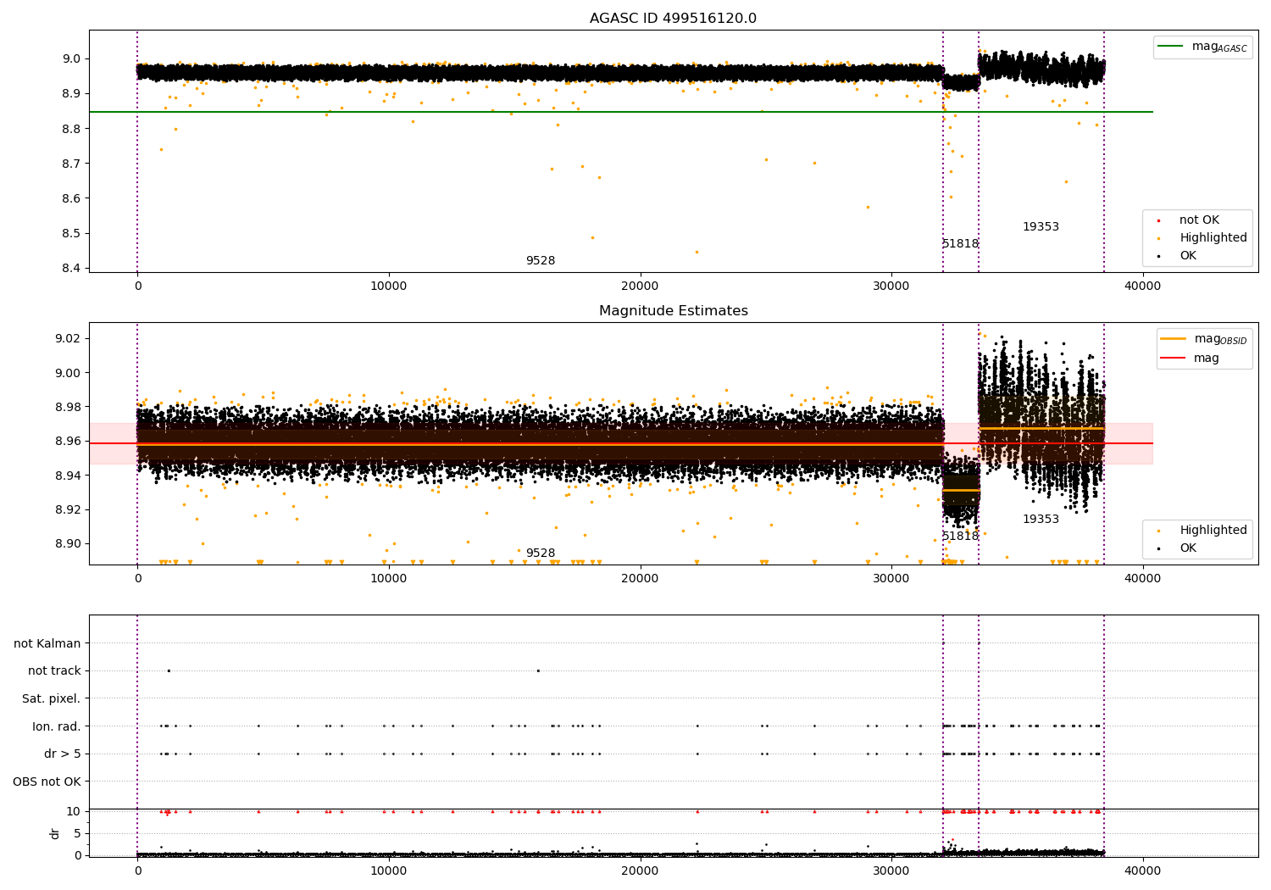1271x890 pixels.
Task: Click the "10" tick on the dr y-axis
Action: coord(74,811)
